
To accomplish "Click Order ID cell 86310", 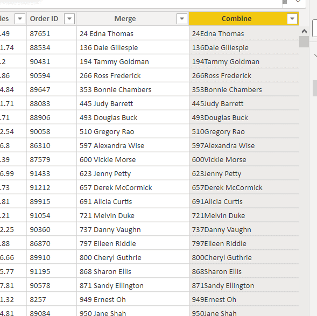I will 52,145.
